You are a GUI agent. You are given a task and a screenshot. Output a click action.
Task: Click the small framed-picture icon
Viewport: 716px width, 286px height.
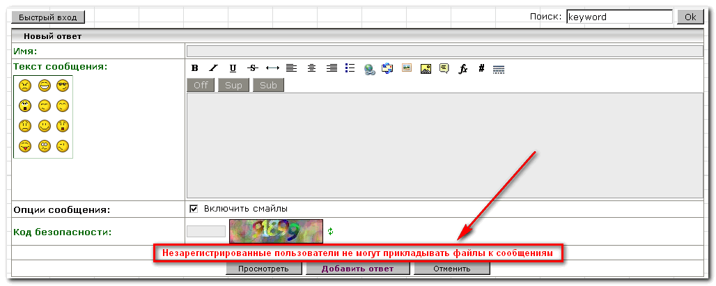pos(407,67)
